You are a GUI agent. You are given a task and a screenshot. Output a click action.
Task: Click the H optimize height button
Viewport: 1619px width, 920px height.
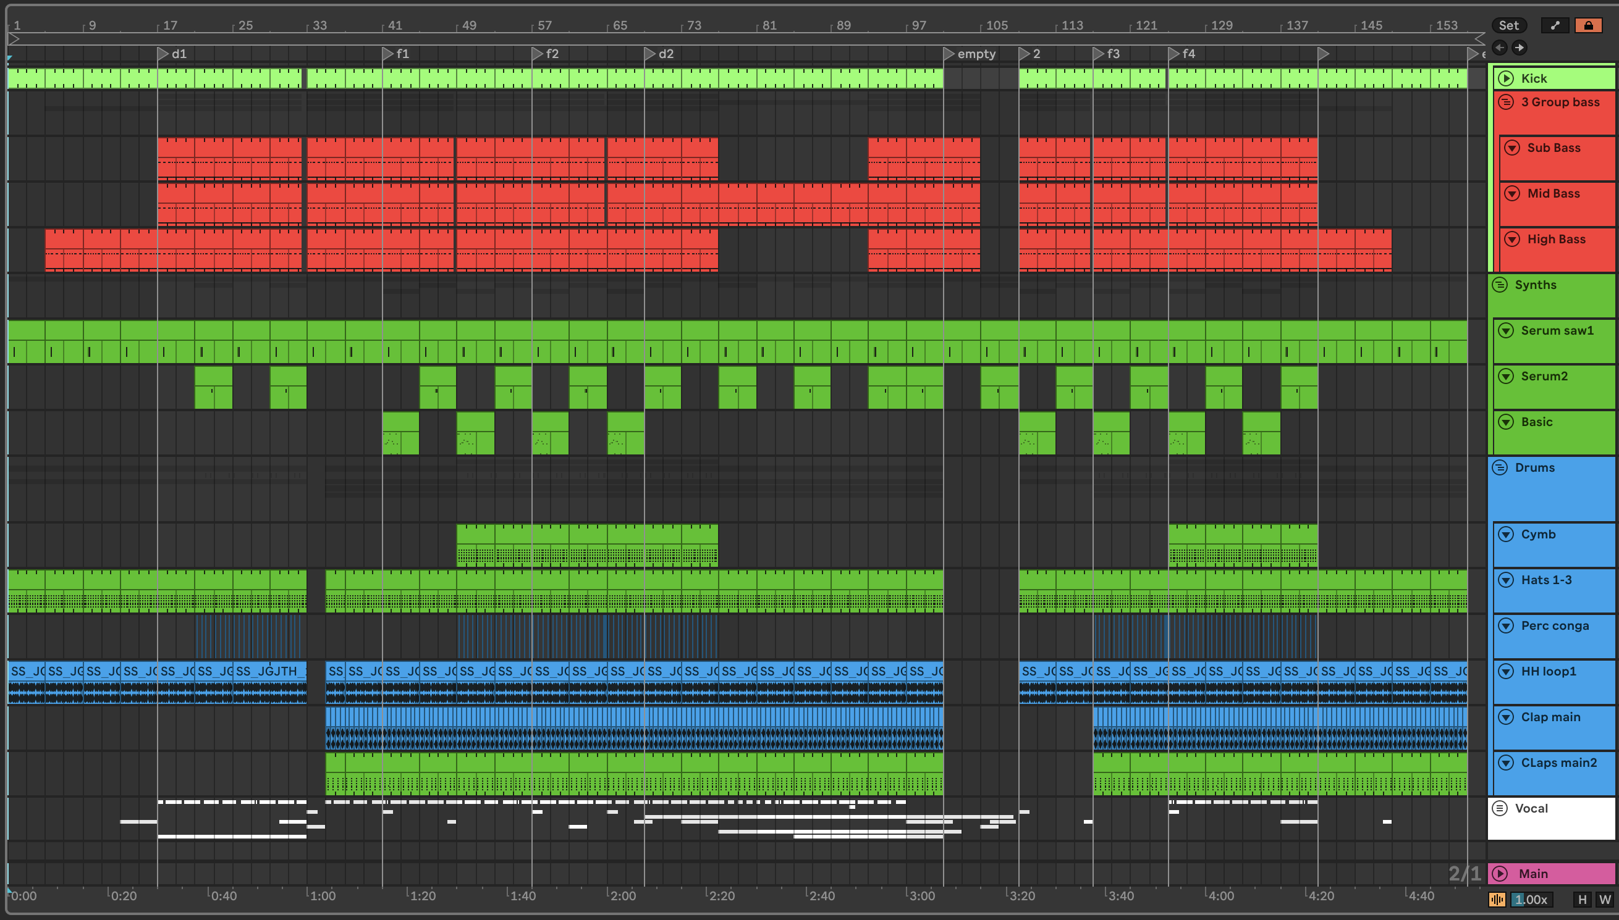1583,899
